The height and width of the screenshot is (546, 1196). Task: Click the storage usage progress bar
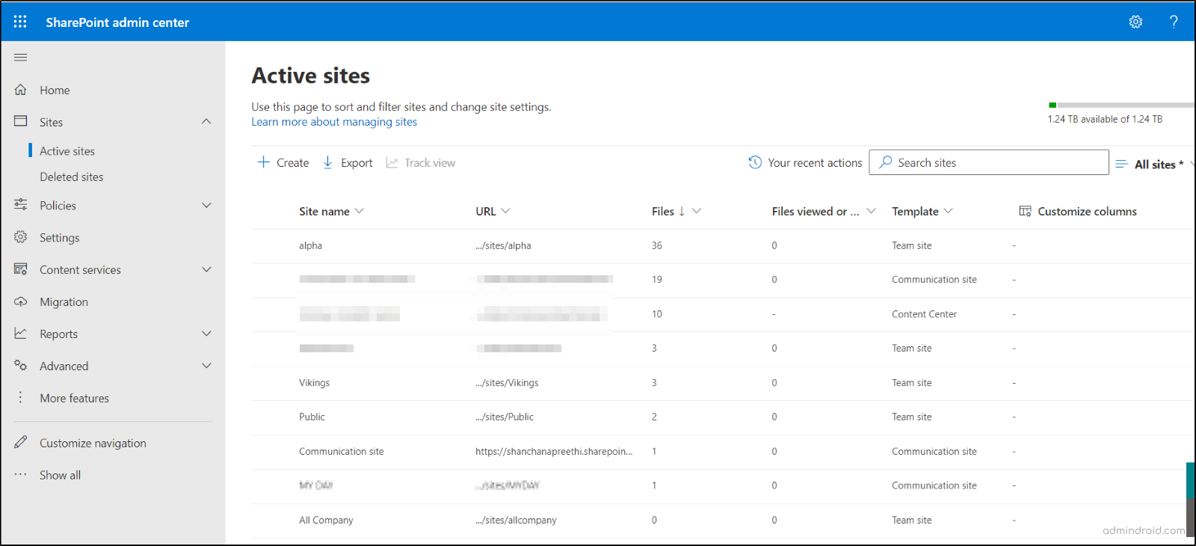pyautogui.click(x=1121, y=105)
